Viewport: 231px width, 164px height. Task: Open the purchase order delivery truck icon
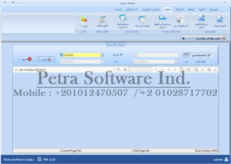coord(163,22)
